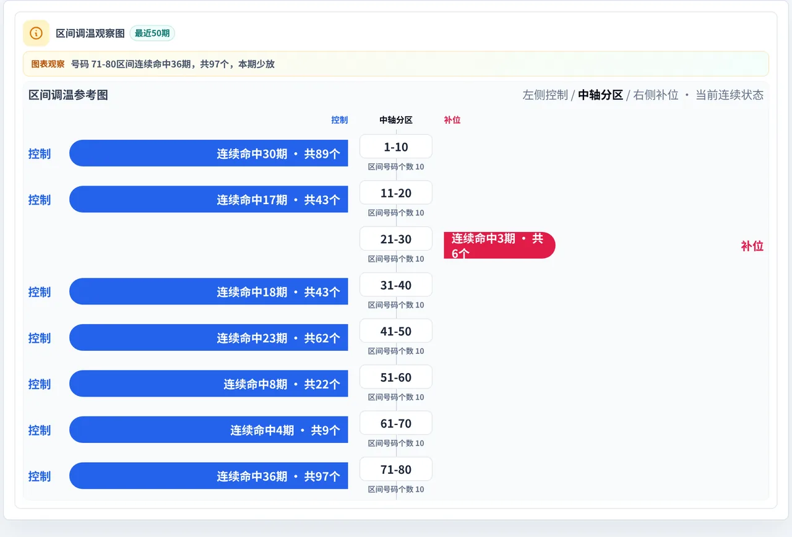Image resolution: width=792 pixels, height=537 pixels.
Task: Click the 连续命中17期 · 共43个 bar
Action: click(209, 199)
